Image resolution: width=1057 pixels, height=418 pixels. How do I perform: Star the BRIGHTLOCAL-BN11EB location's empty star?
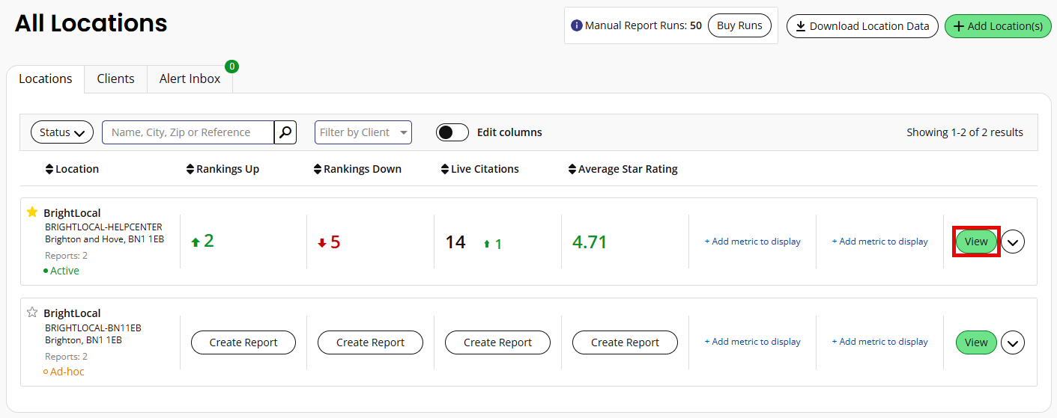(x=32, y=313)
